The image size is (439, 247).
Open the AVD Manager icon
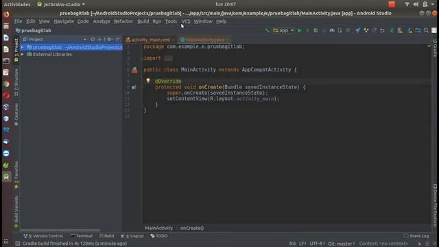(x=400, y=30)
